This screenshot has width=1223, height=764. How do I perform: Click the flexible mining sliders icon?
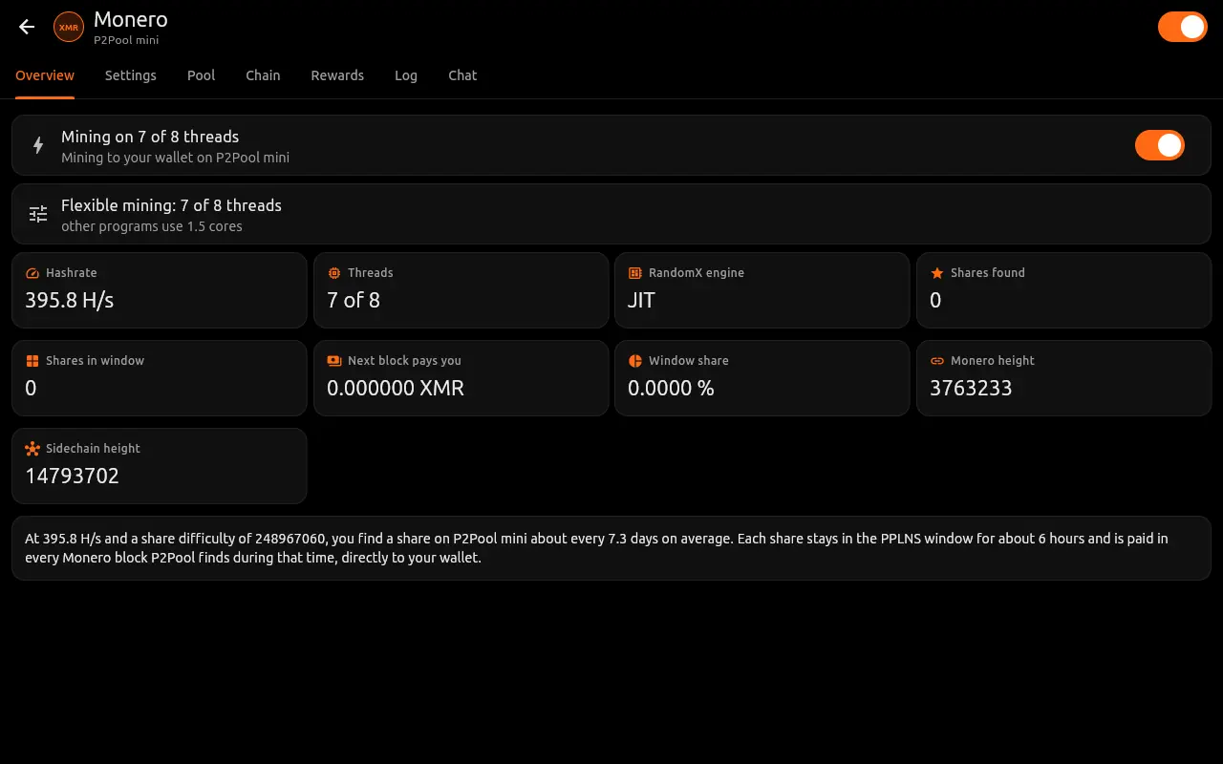click(x=38, y=214)
